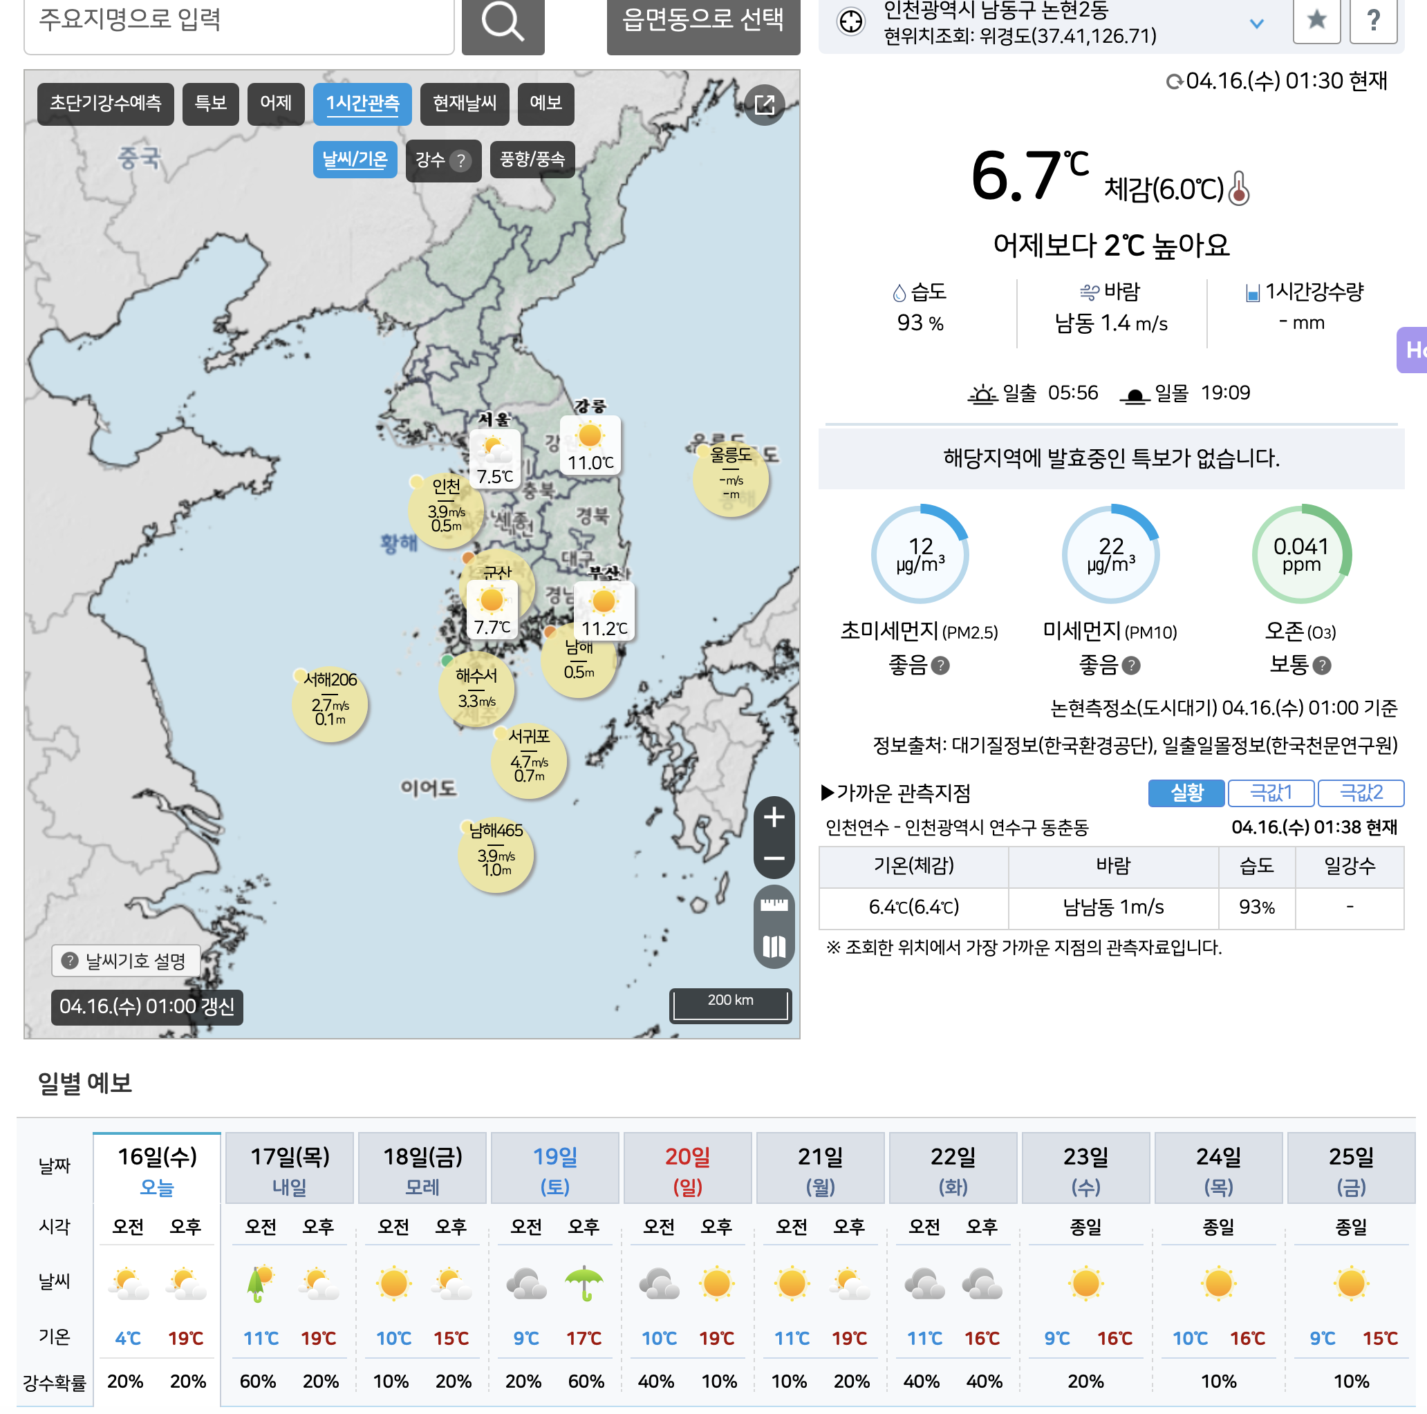Image resolution: width=1427 pixels, height=1414 pixels.
Task: Click the map layer book icon
Action: 774,947
